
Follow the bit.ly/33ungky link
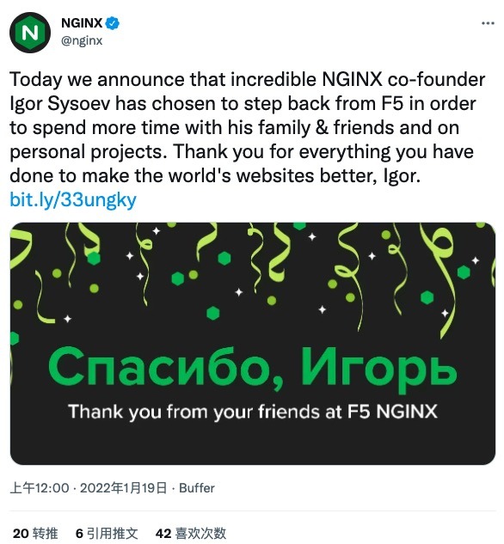(73, 200)
